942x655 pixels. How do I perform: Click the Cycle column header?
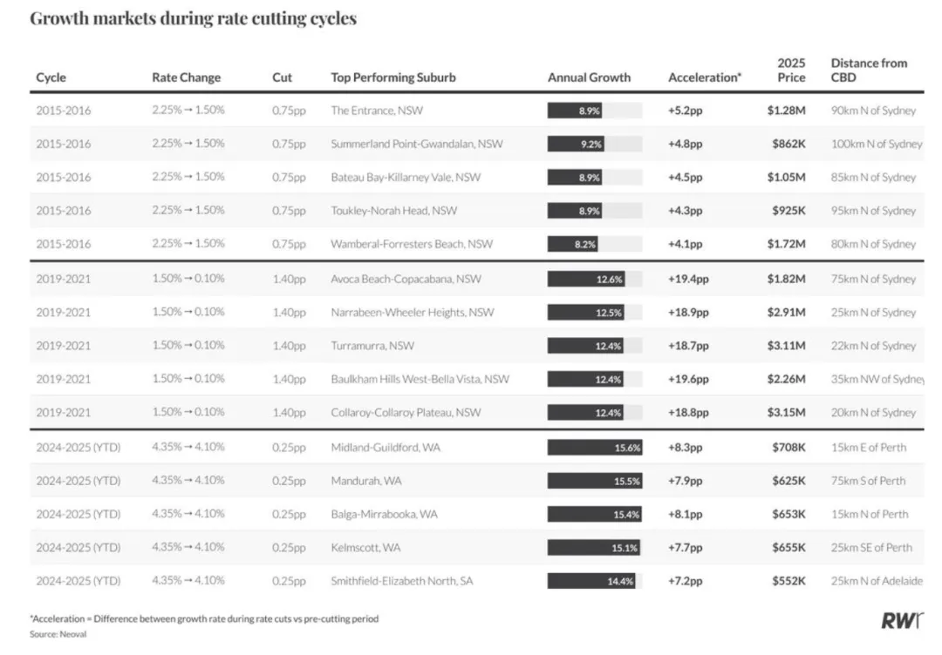(51, 78)
